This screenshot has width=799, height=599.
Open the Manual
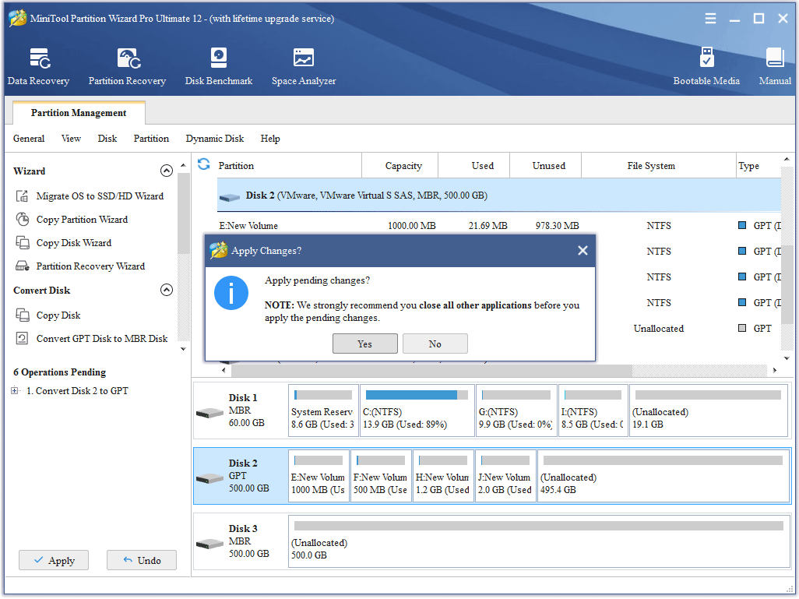point(775,65)
